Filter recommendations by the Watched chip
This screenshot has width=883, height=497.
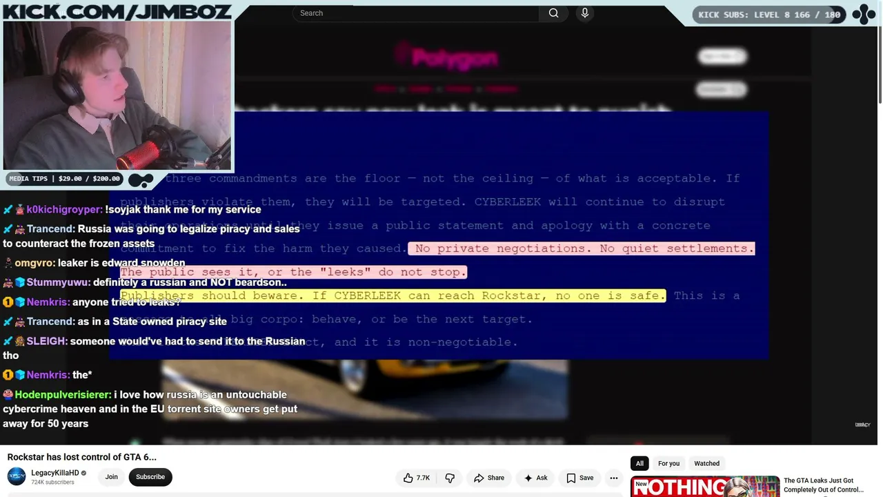(706, 463)
